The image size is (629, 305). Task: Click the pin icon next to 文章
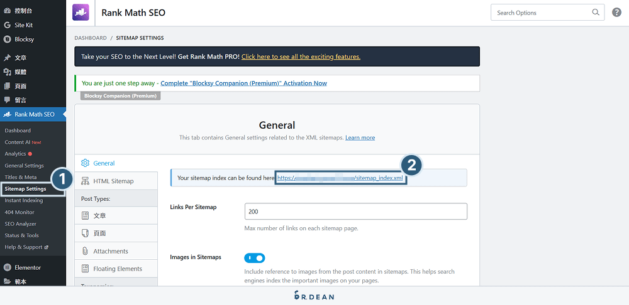click(7, 58)
